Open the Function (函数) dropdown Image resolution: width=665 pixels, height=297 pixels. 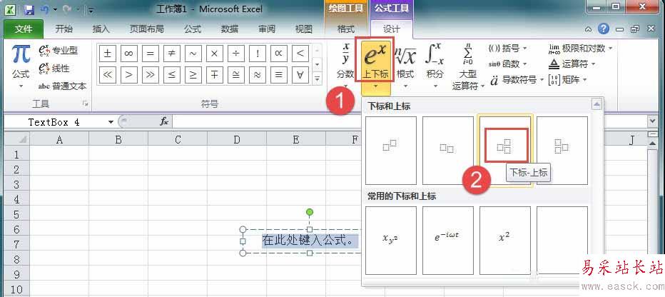tap(507, 64)
